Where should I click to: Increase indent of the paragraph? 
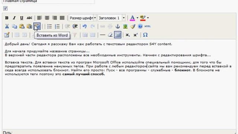click(x=75, y=26)
